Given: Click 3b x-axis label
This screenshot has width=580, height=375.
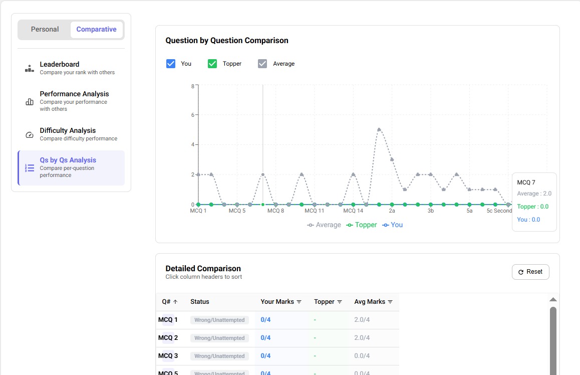Looking at the screenshot, I should pyautogui.click(x=431, y=211).
